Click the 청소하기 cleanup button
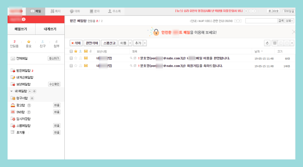 54,58
